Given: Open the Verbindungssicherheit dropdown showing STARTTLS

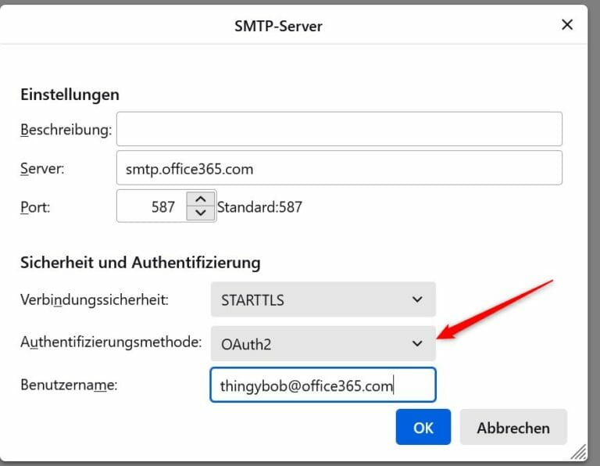Looking at the screenshot, I should coord(323,299).
